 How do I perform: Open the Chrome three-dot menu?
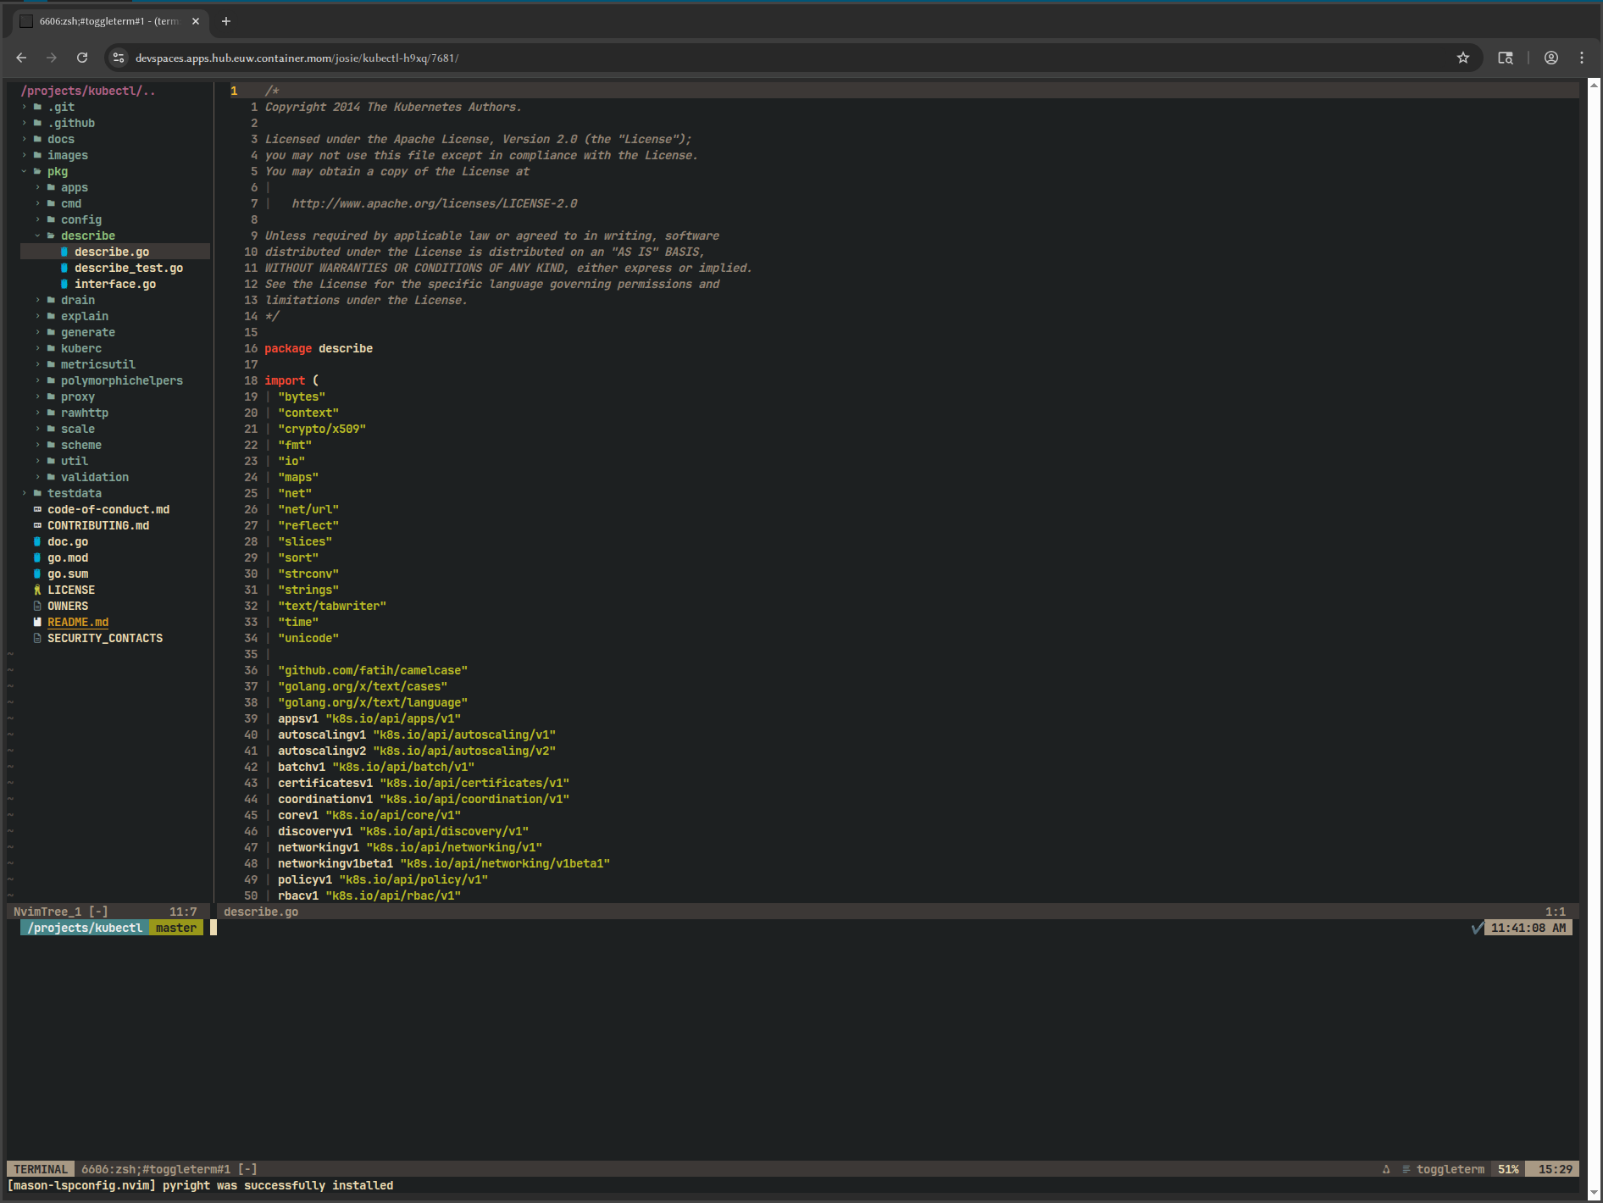pyautogui.click(x=1582, y=58)
